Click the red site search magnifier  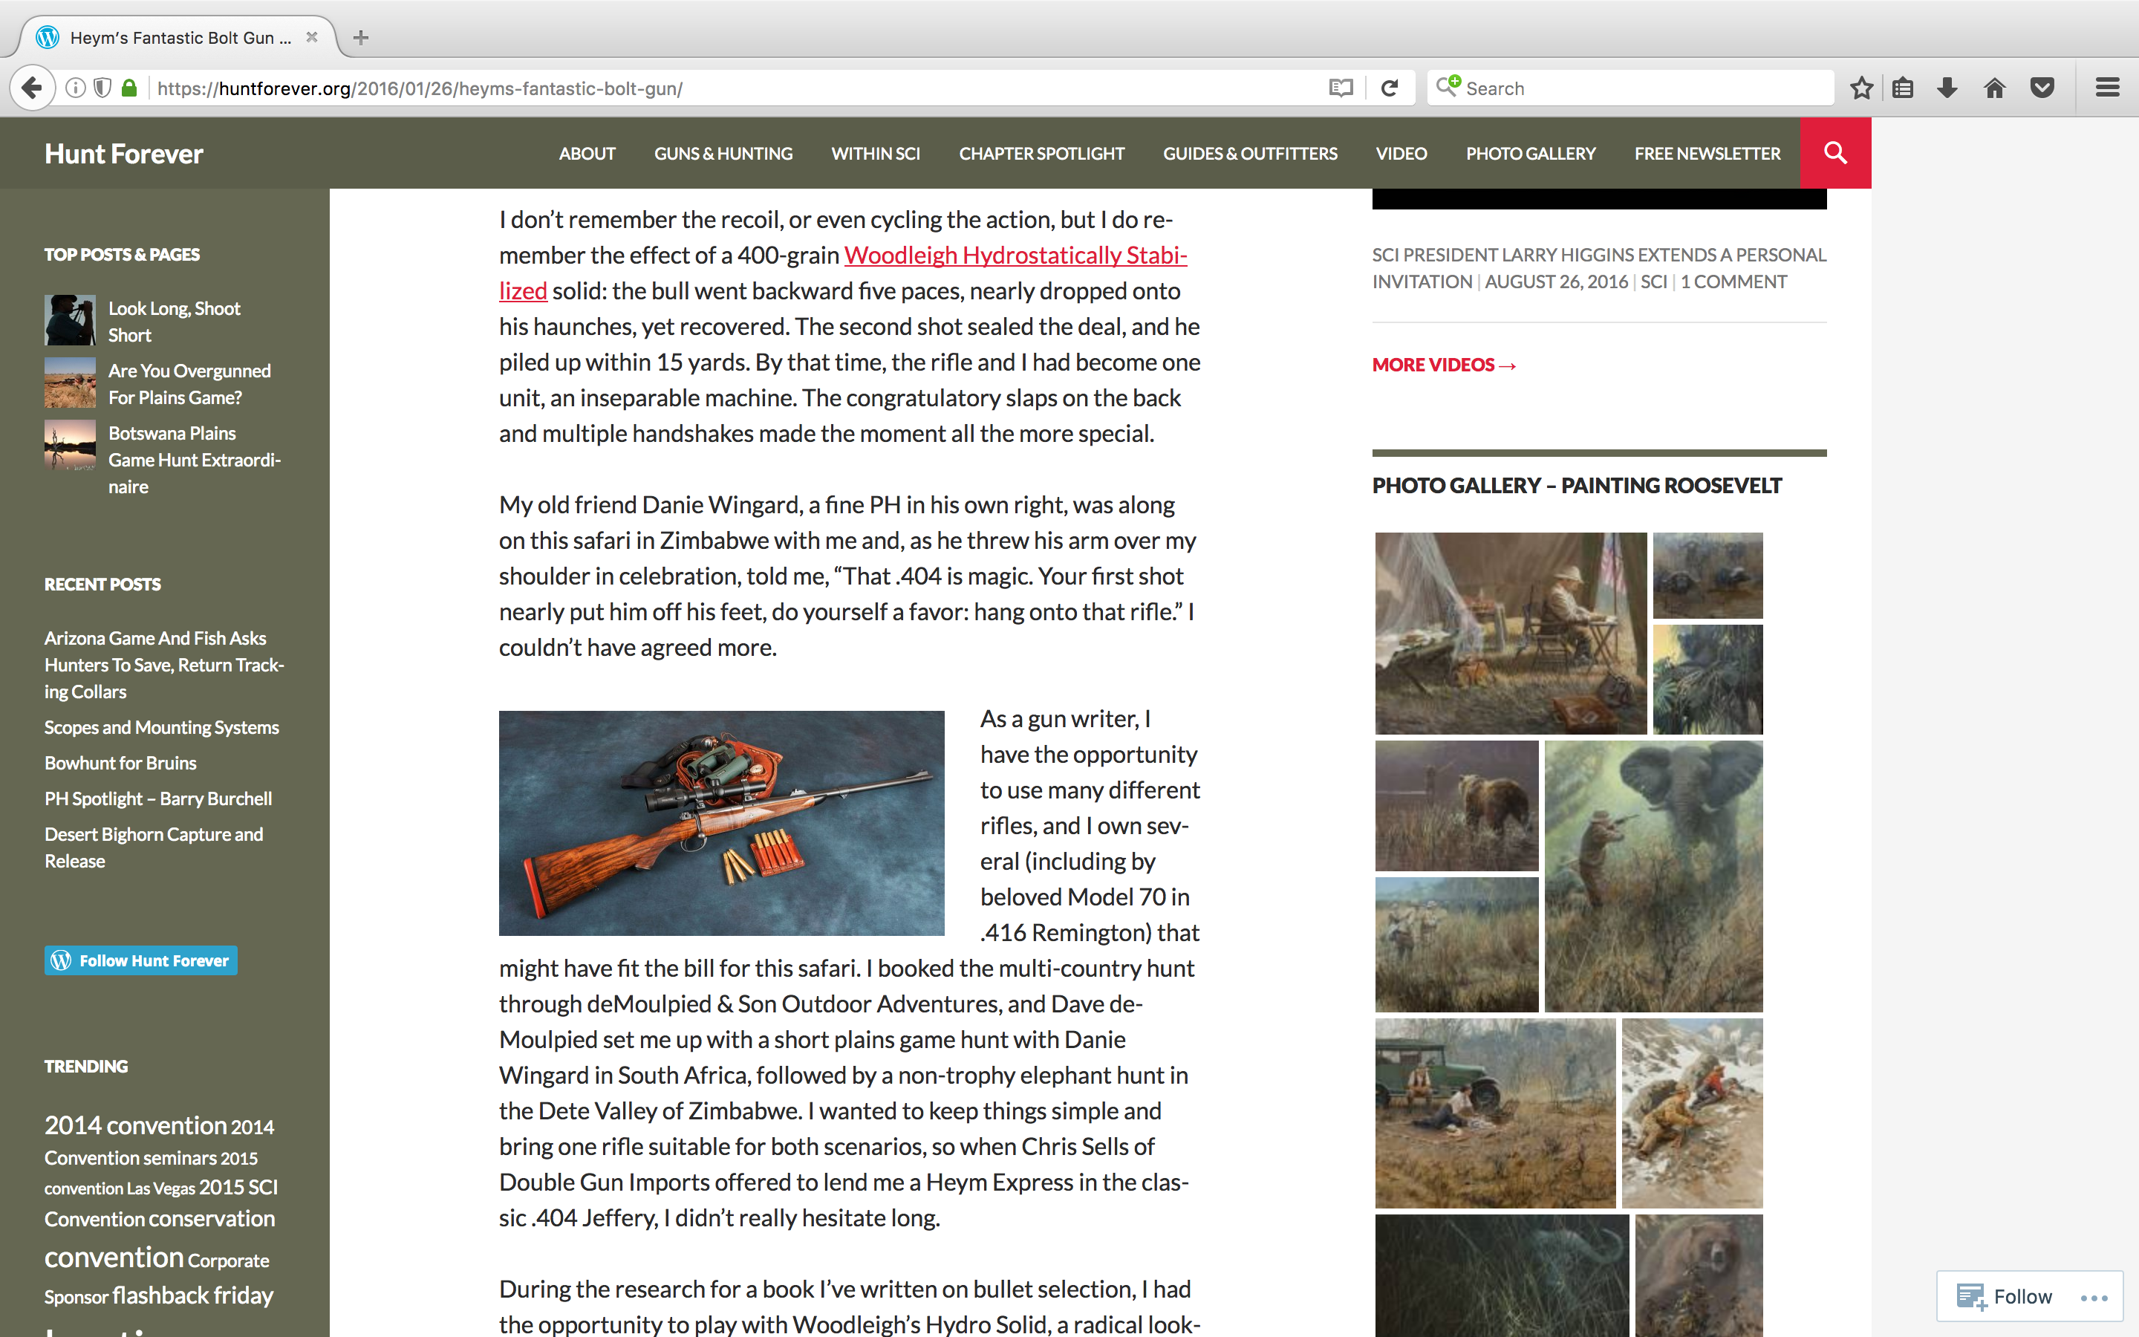point(1836,153)
